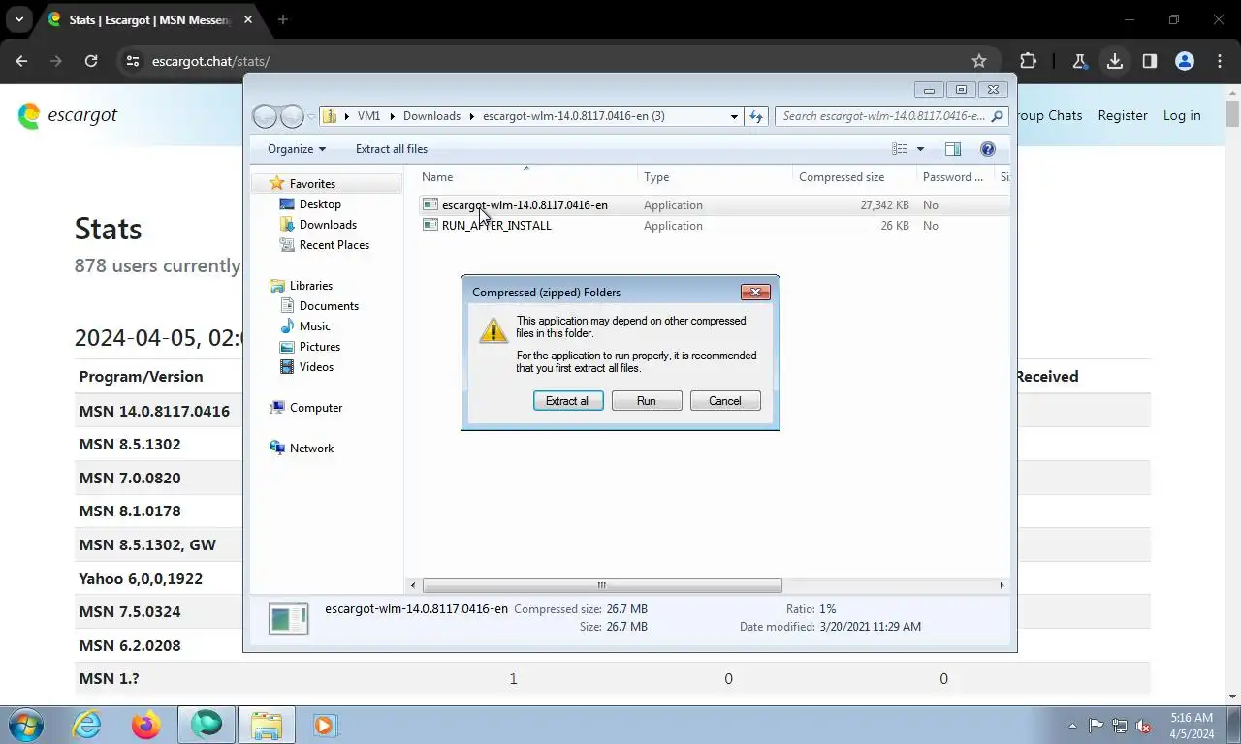Launch Firefox from taskbar
Image resolution: width=1241 pixels, height=744 pixels.
[146, 725]
